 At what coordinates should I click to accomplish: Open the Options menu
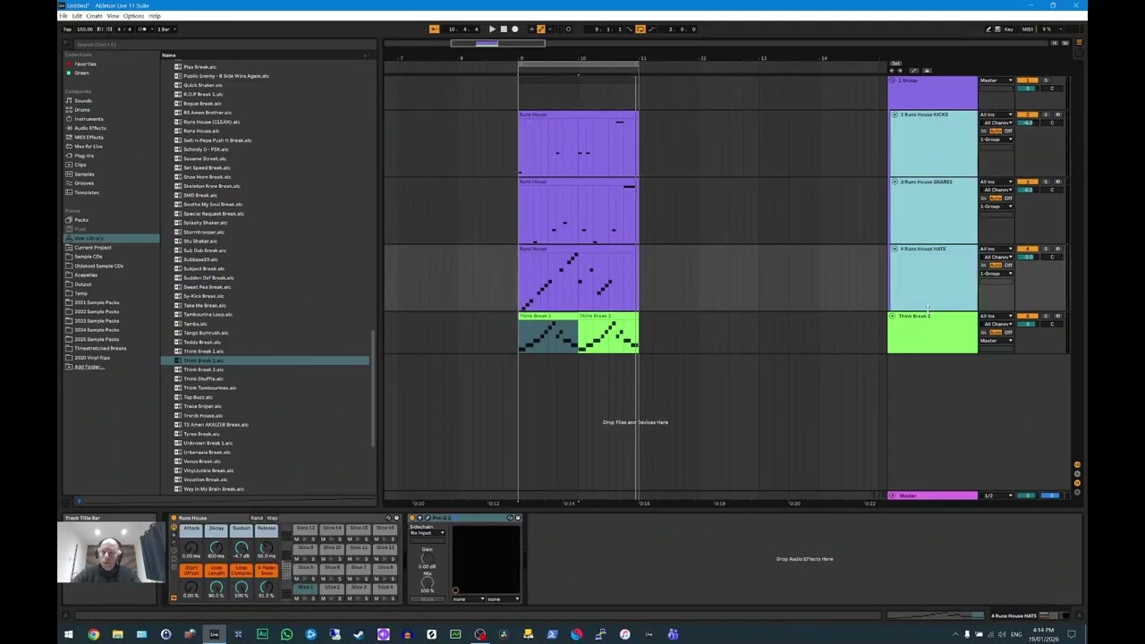(x=133, y=16)
